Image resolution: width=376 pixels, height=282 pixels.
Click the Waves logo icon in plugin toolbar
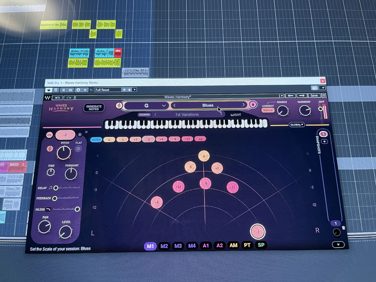[47, 97]
